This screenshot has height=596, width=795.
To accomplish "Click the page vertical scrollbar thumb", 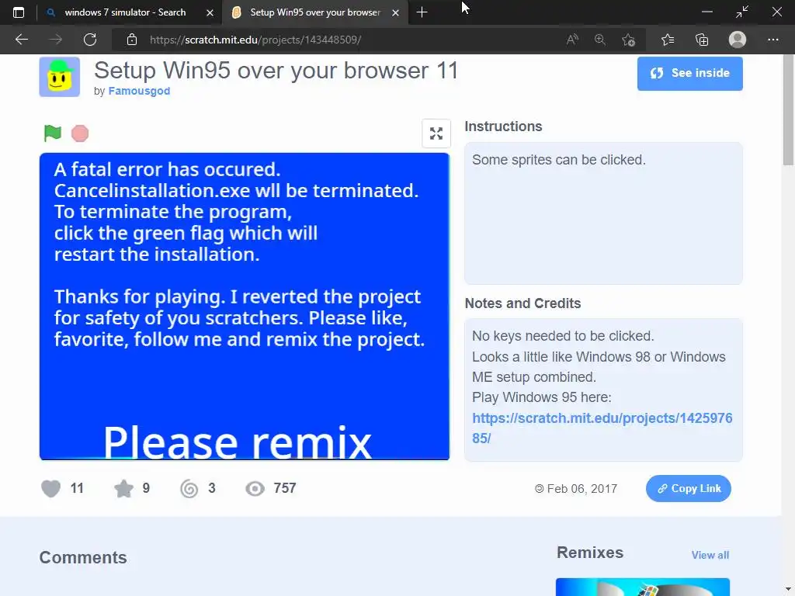I will [x=788, y=109].
